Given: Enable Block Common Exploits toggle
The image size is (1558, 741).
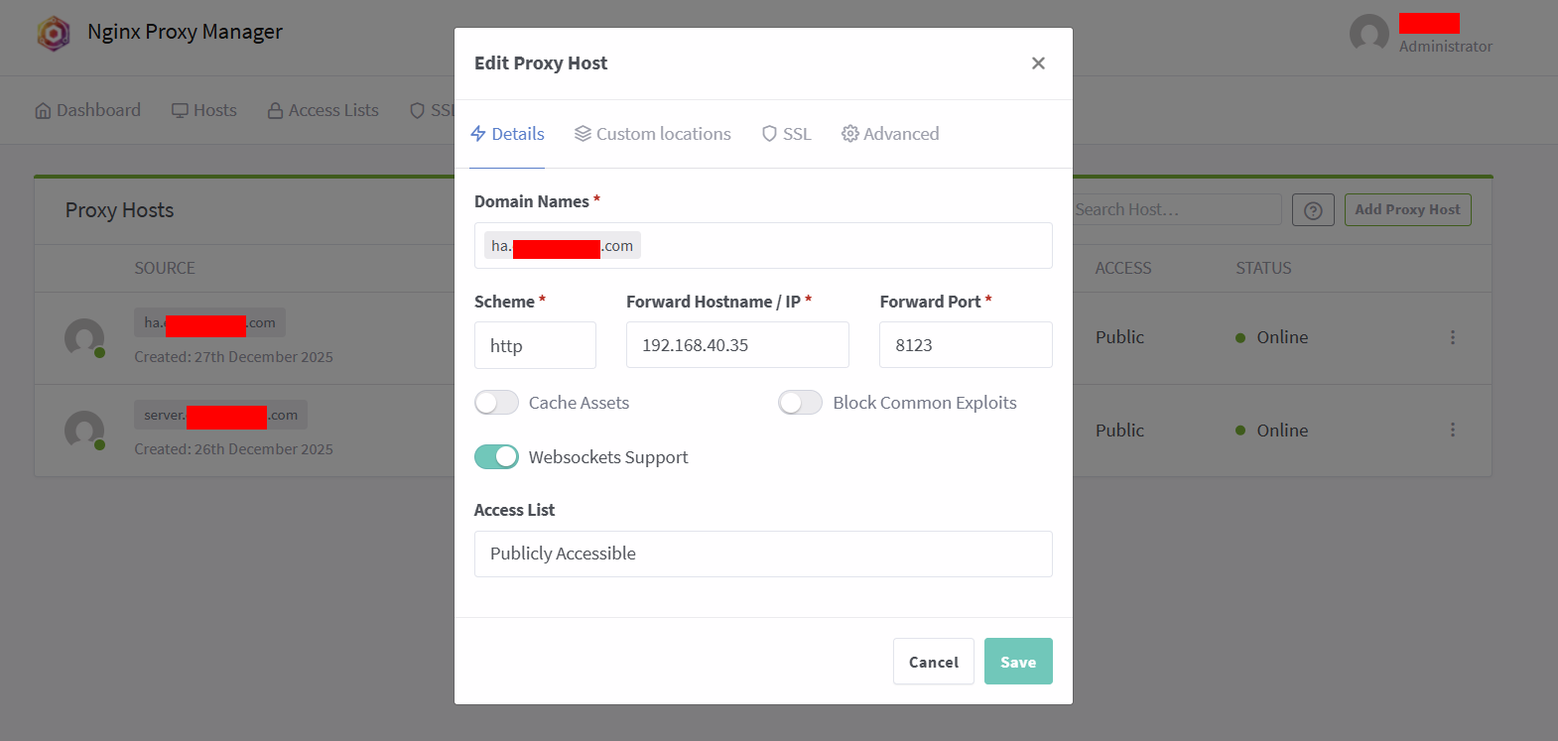Looking at the screenshot, I should click(800, 403).
